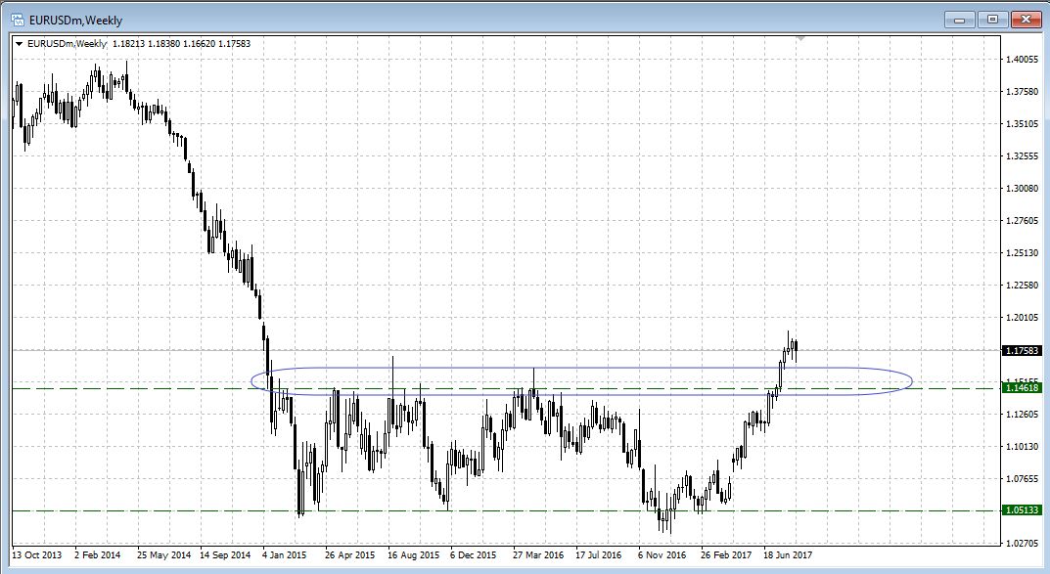Screen dimensions: 1050x574
Task: Select the green 1.14618 price level label
Action: pyautogui.click(x=1021, y=388)
